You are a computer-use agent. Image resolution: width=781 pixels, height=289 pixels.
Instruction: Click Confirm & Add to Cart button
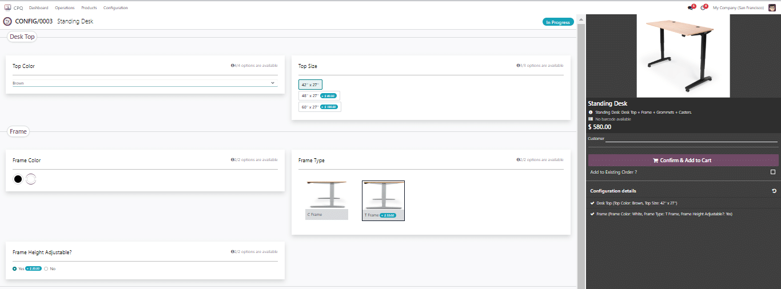(x=683, y=160)
